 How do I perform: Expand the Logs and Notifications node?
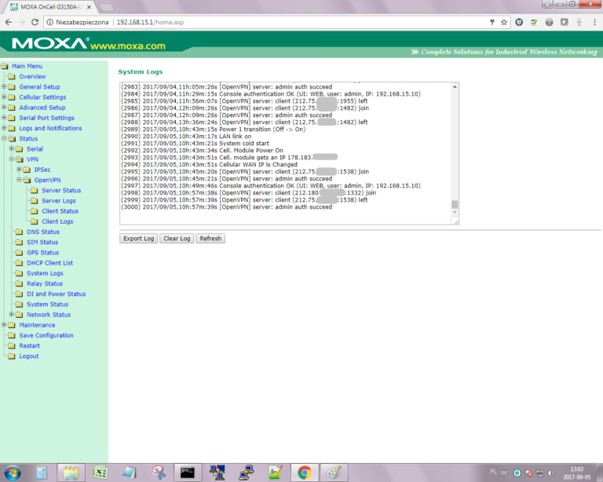point(4,128)
